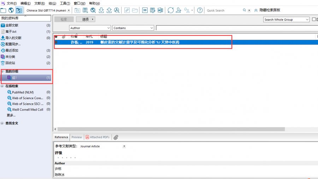Click the Share Library person icon
This screenshot has height=179, width=318.
179,10
